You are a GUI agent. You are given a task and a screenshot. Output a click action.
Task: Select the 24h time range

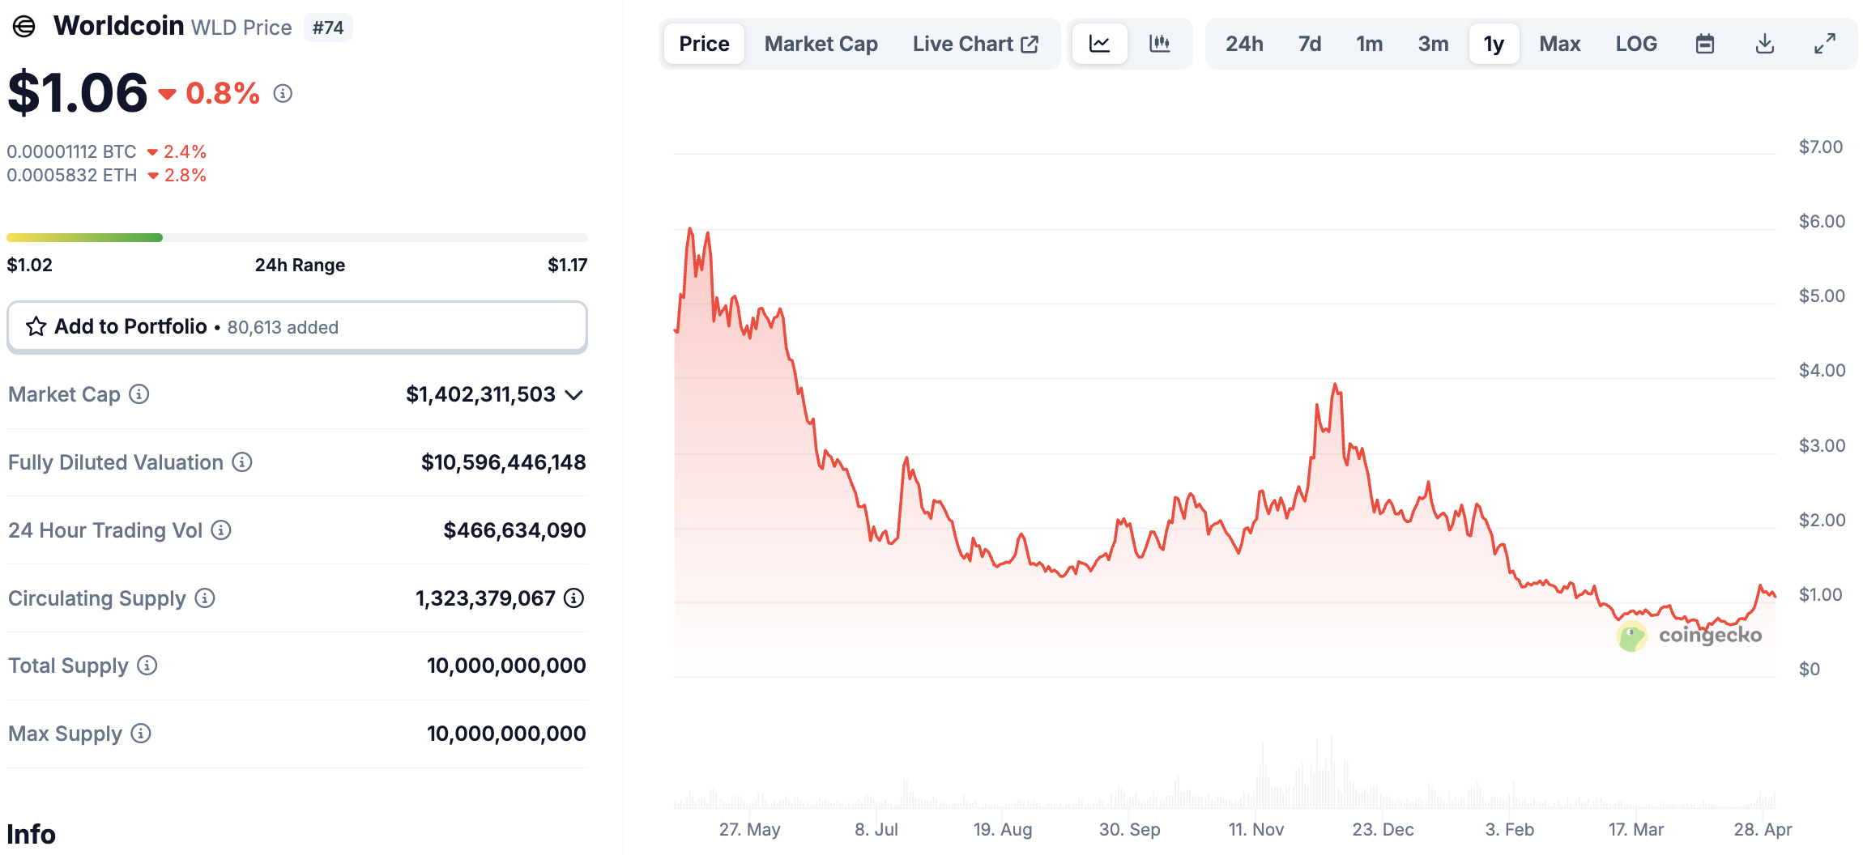(x=1243, y=44)
